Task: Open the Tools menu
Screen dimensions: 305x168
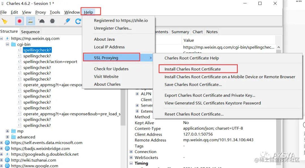Action: coord(55,12)
